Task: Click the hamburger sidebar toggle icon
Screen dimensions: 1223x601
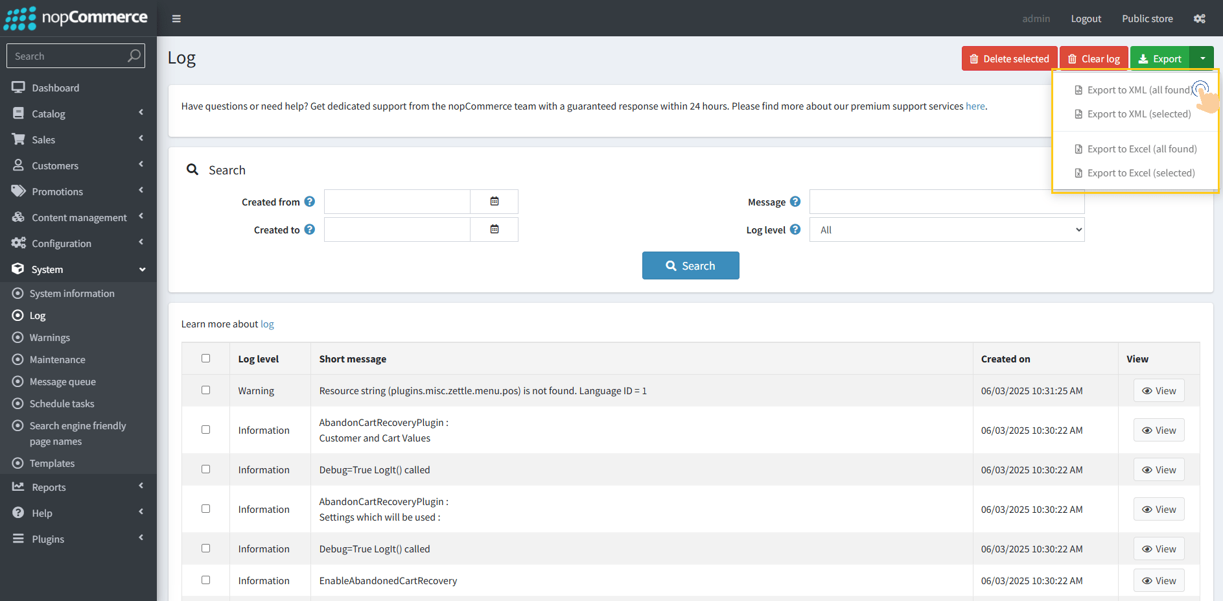Action: click(176, 19)
